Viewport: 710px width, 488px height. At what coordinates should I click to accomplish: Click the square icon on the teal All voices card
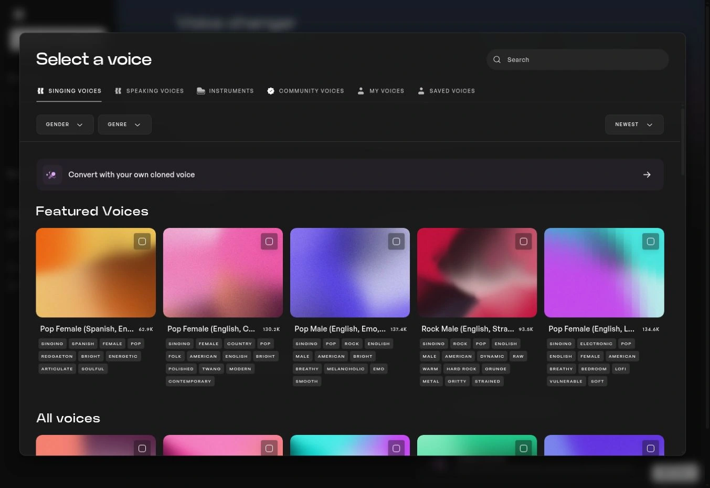pos(396,448)
